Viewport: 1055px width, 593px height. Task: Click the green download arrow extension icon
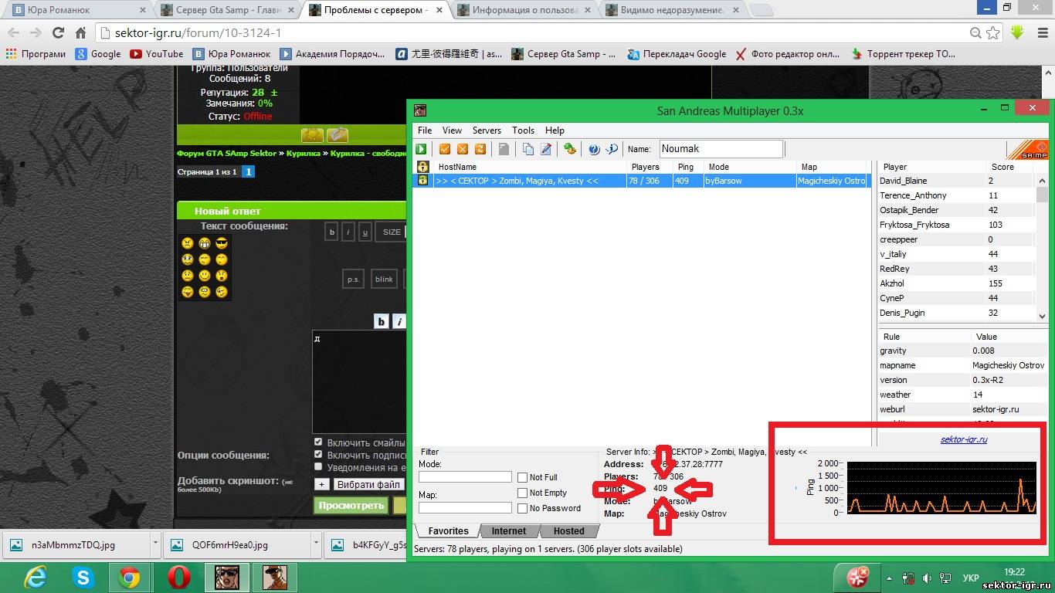click(1017, 33)
